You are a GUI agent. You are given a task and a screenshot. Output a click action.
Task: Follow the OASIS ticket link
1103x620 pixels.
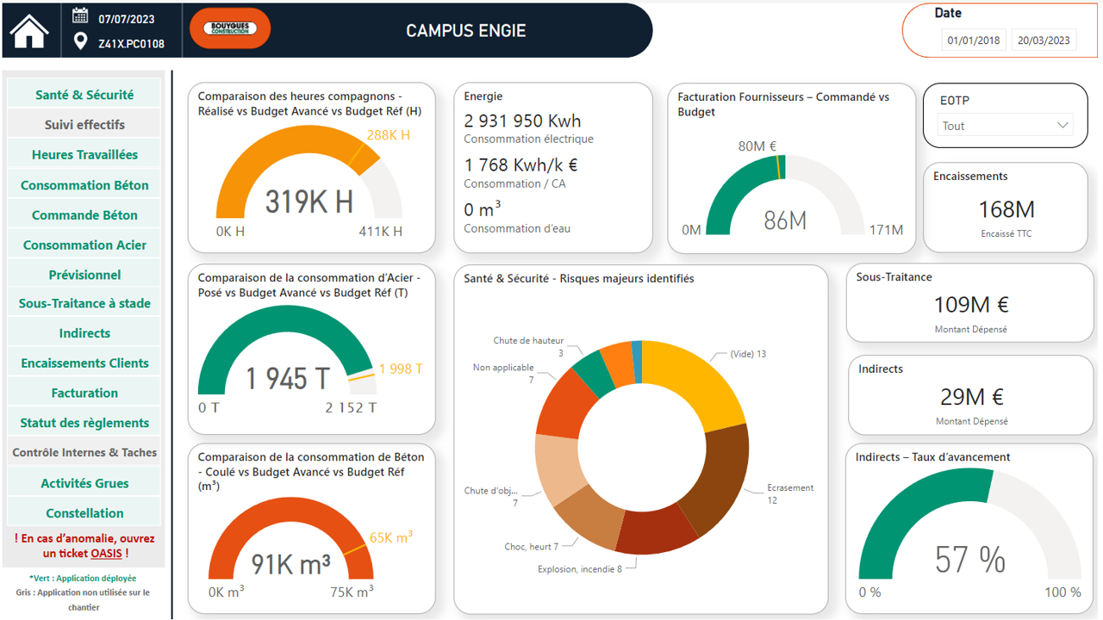[x=106, y=554]
